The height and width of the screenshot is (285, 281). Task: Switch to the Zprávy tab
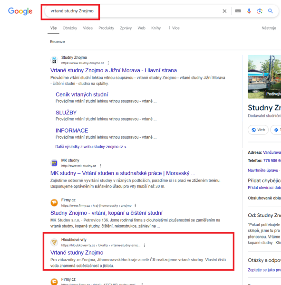pyautogui.click(x=126, y=28)
